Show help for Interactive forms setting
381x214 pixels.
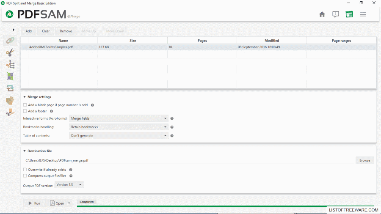172,118
